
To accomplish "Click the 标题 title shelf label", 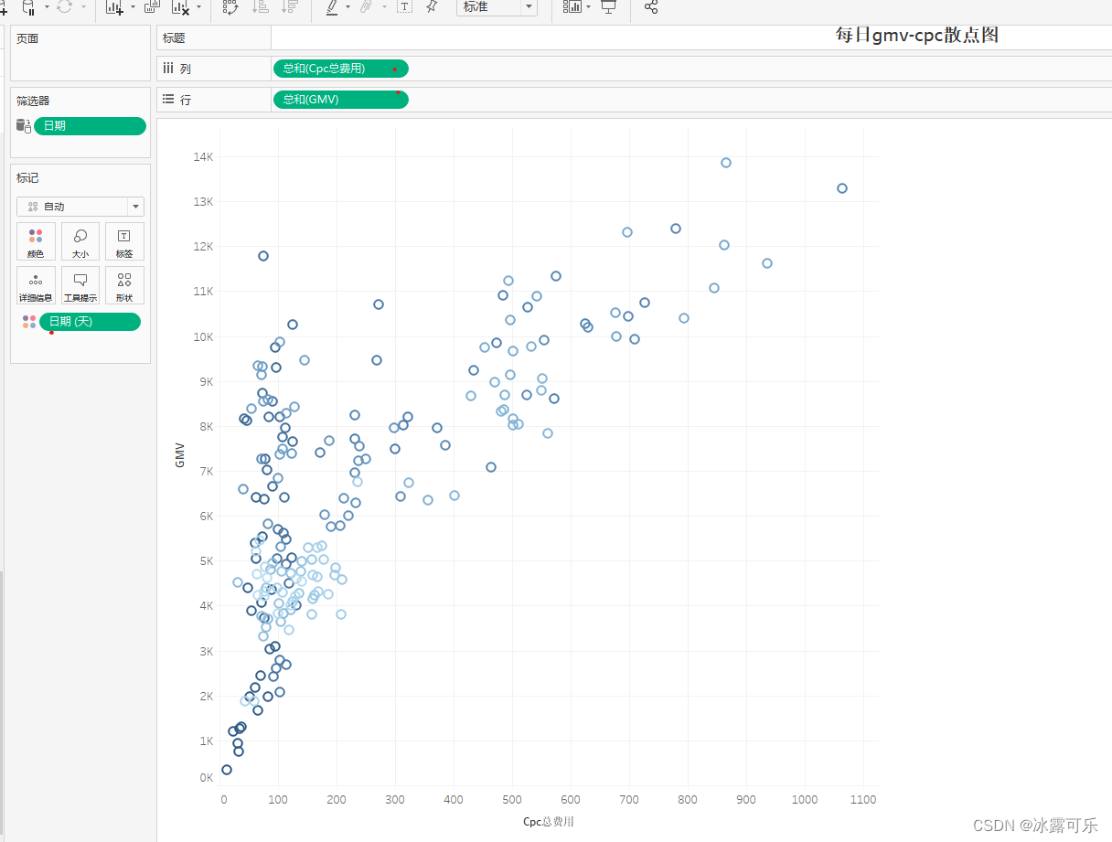I will click(x=173, y=38).
